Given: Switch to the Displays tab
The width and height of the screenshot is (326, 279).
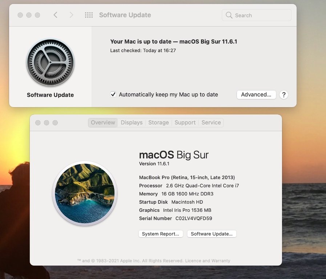Looking at the screenshot, I should click(x=132, y=123).
